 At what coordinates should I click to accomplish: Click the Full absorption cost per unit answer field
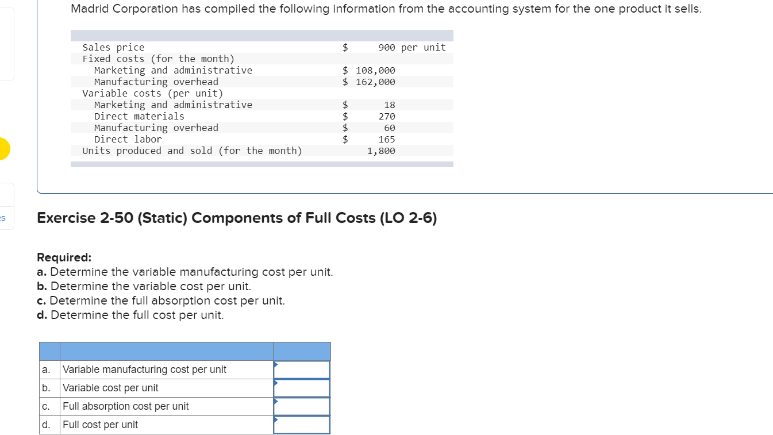[302, 406]
